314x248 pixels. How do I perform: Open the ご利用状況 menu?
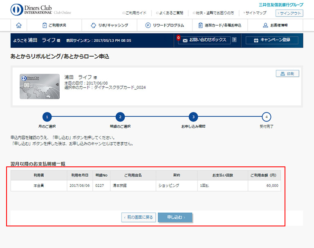54,25
